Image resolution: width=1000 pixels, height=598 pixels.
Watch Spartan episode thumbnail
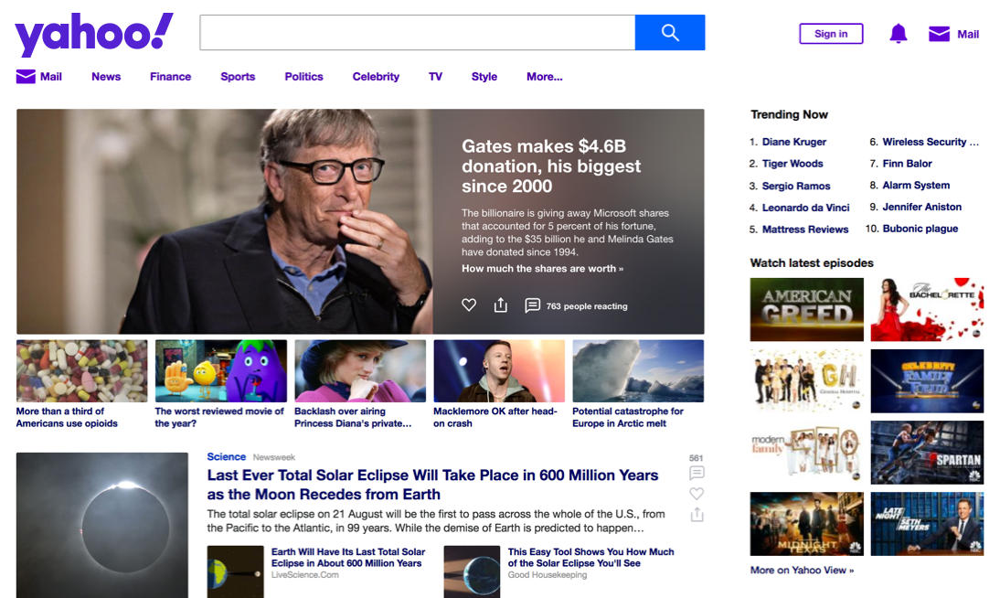927,453
